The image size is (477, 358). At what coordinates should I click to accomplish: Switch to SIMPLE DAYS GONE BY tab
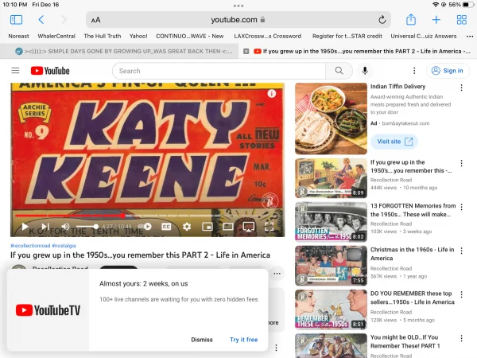click(119, 51)
